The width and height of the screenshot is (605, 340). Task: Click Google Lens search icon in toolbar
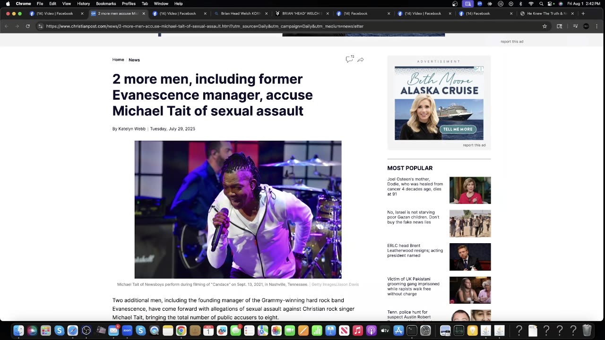(x=560, y=26)
